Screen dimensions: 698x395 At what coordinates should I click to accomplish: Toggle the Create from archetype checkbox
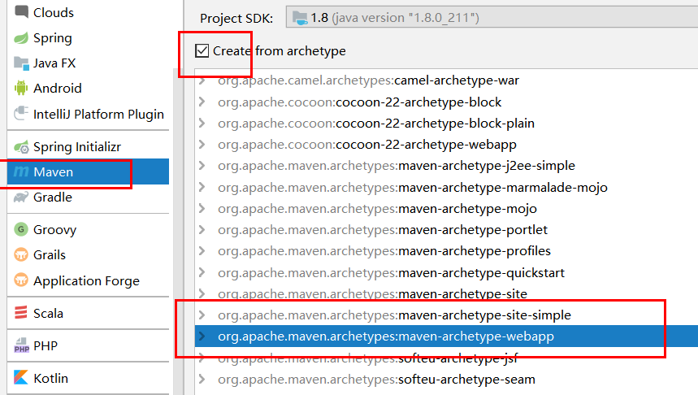coord(202,50)
